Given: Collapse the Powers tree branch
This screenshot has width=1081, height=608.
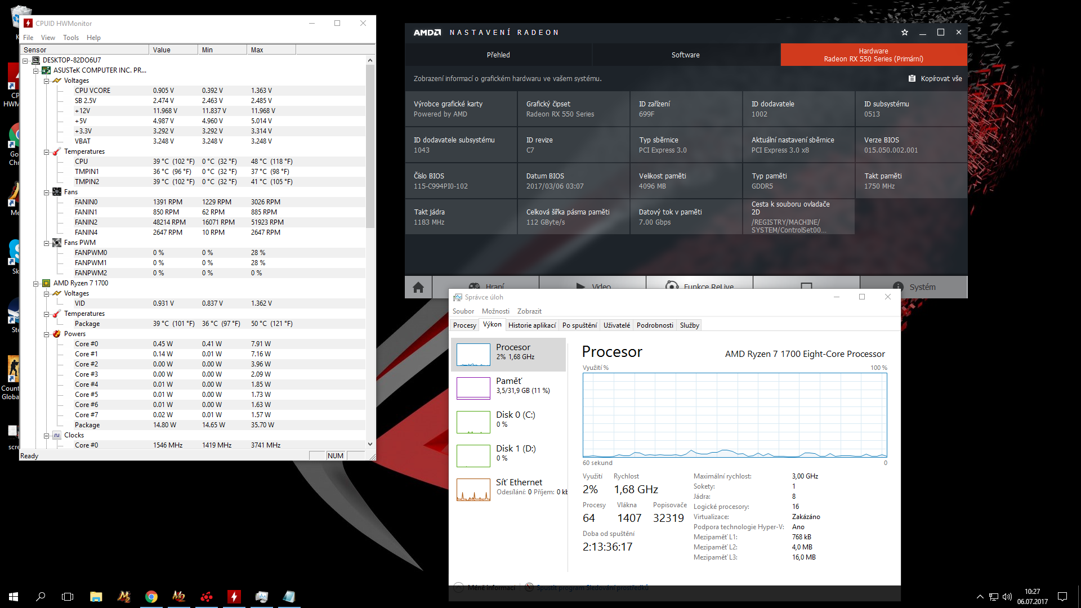Looking at the screenshot, I should tap(47, 334).
